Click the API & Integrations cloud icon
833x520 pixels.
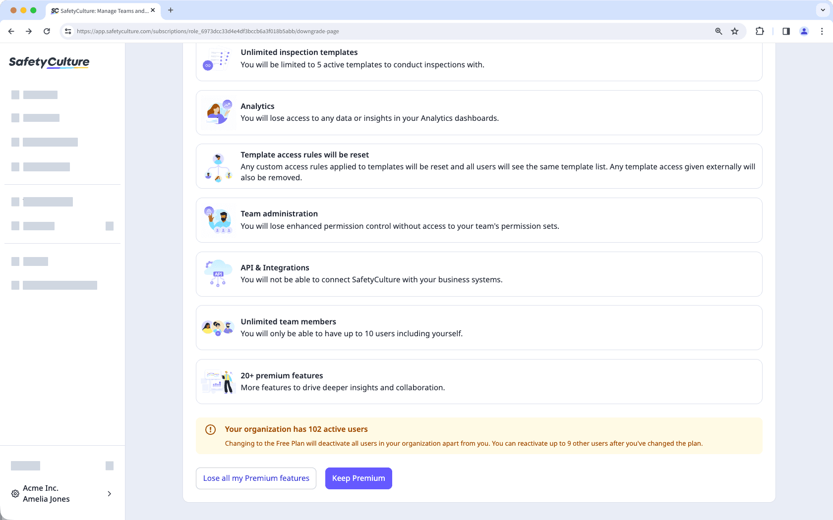218,274
